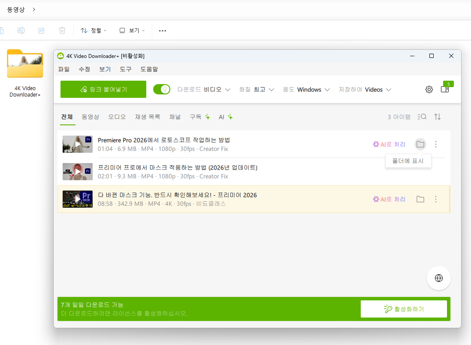471x345 pixels.
Task: Switch to the 동영상 tab
Action: tap(91, 117)
